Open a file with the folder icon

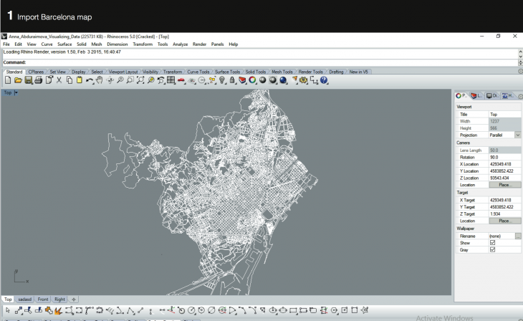tap(18, 80)
